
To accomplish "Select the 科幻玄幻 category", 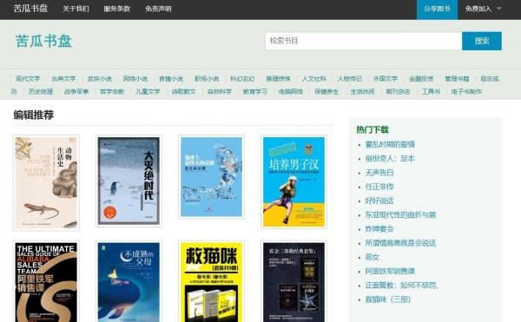I will point(242,79).
